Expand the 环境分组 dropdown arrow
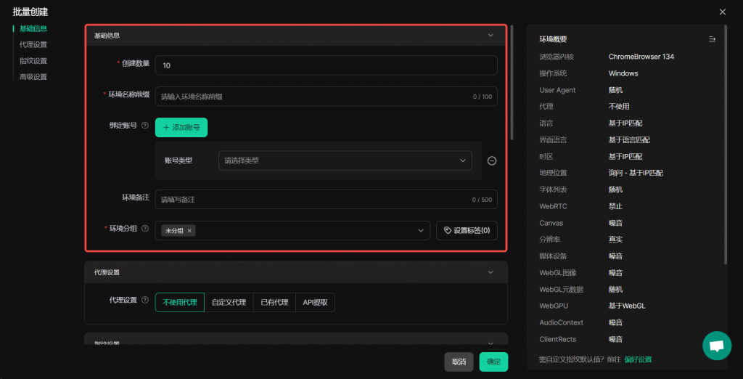The image size is (743, 379). [x=421, y=231]
